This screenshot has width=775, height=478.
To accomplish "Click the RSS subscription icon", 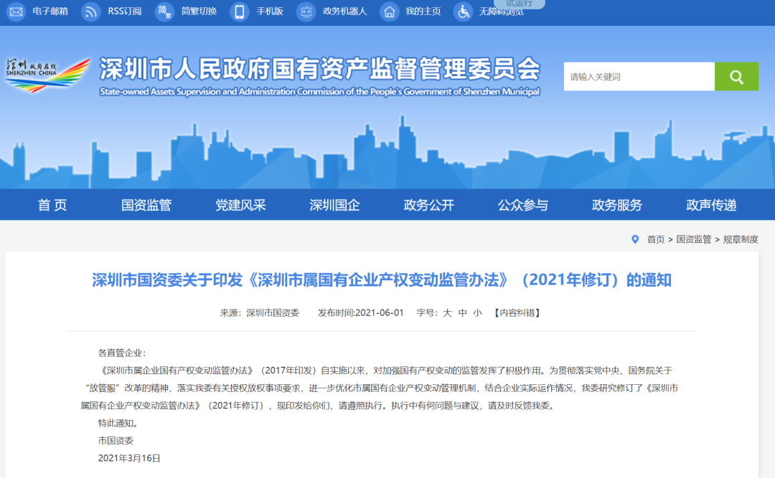I will tap(91, 11).
